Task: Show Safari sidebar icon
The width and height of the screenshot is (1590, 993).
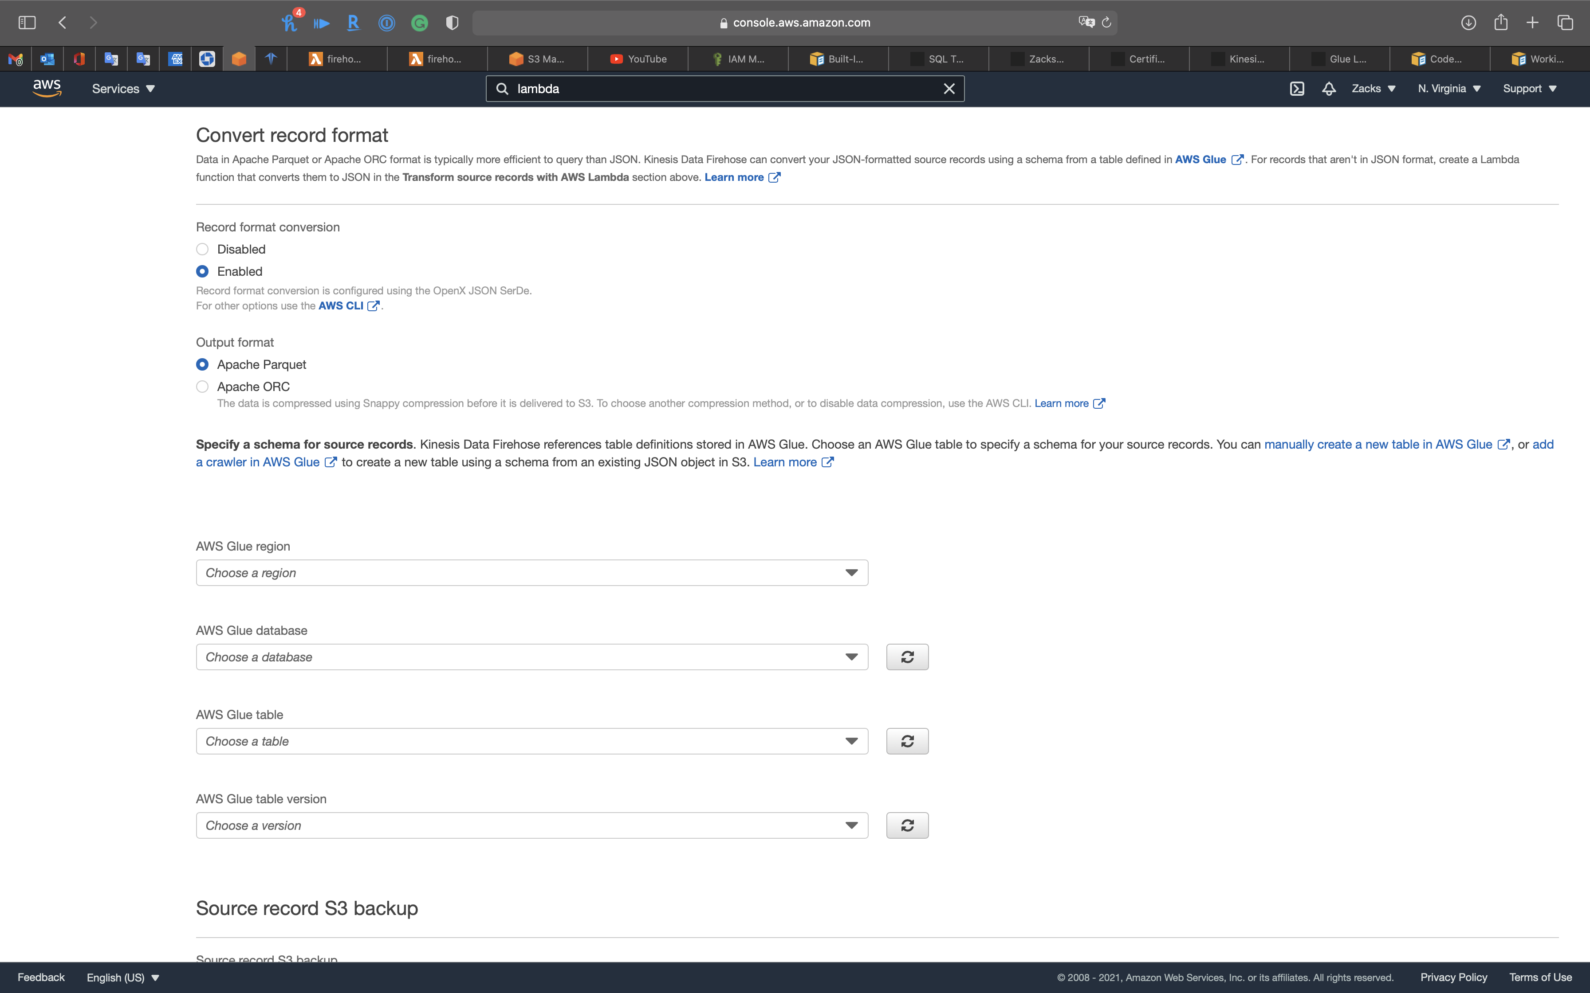Action: coord(27,22)
